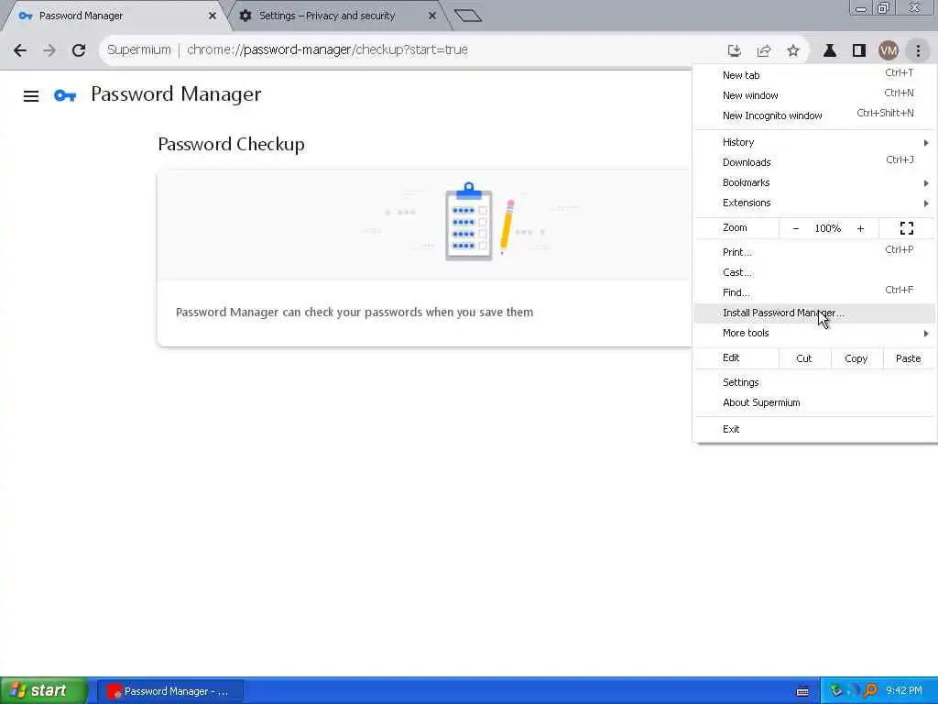Image resolution: width=938 pixels, height=704 pixels.
Task: Click Install Password Manager... menu item
Action: (x=814, y=313)
